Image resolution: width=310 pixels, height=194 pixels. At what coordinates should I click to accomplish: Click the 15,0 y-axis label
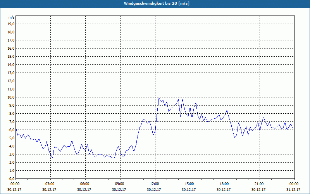[11, 56]
